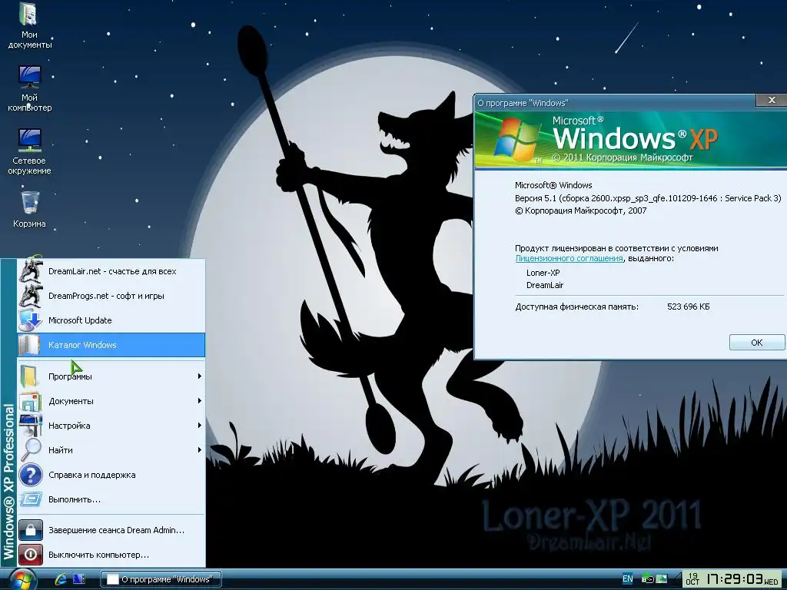Screen dimensions: 787x590
Task: Select the Корзина recycle bin icon
Action: click(29, 209)
